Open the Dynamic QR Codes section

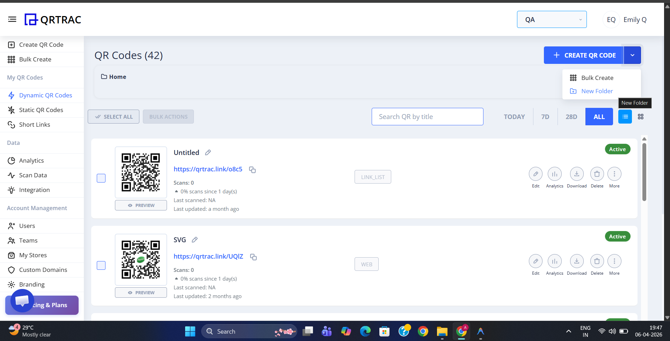tap(45, 95)
